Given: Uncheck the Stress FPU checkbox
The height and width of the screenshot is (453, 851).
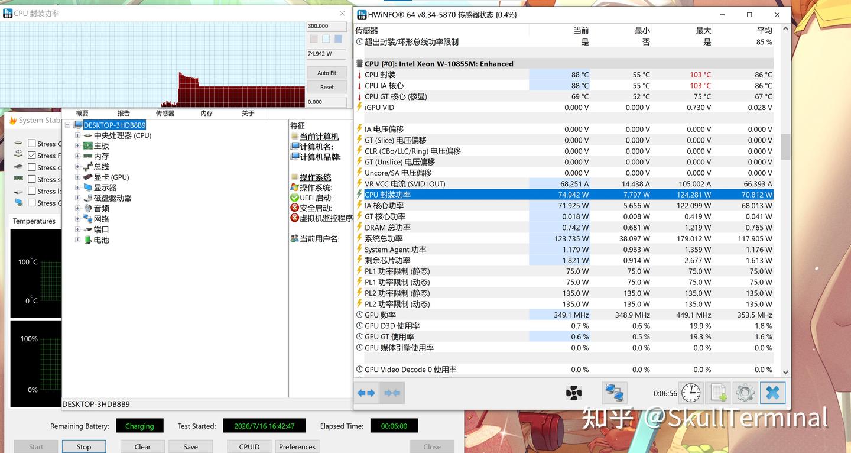Looking at the screenshot, I should pyautogui.click(x=32, y=155).
